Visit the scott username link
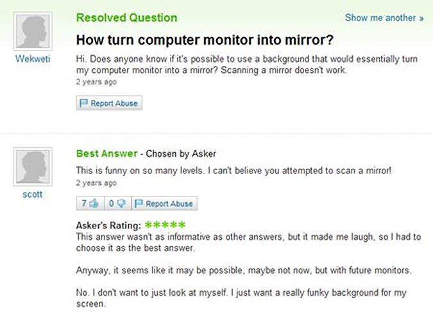 33,194
